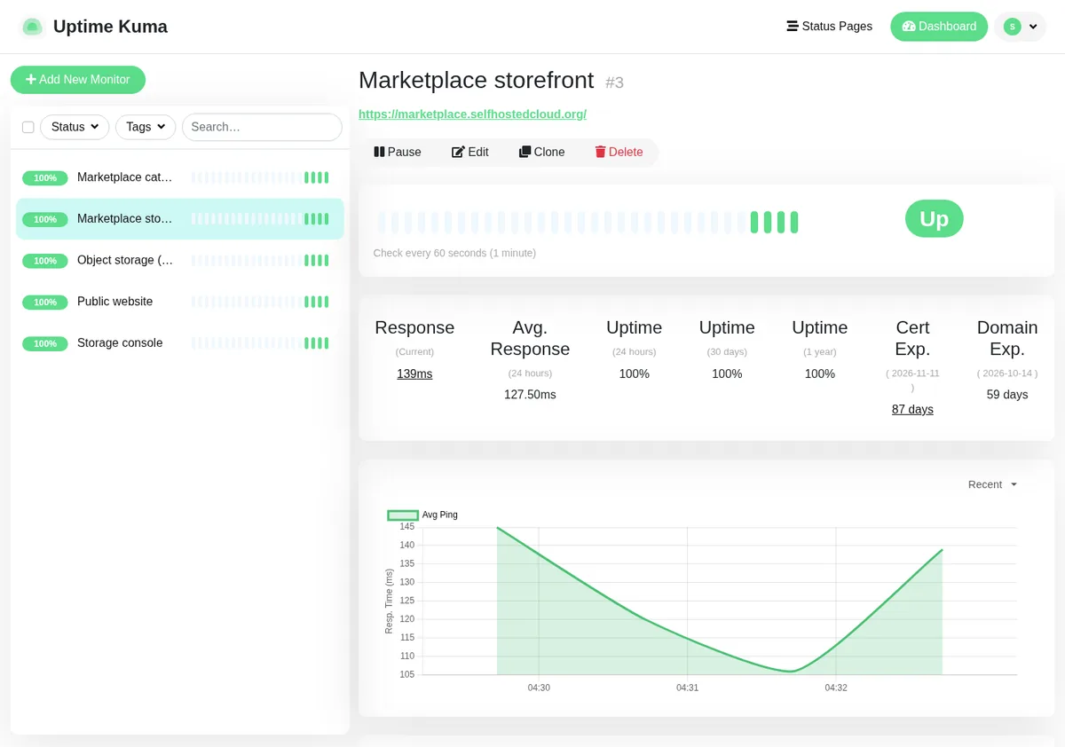
Task: Click the Uptime Kuma logo icon
Action: tap(33, 27)
